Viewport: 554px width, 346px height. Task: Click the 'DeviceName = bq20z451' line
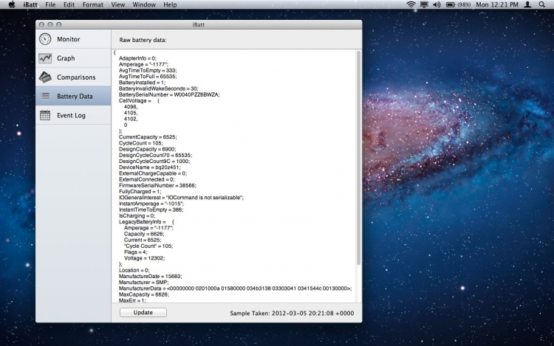(149, 167)
